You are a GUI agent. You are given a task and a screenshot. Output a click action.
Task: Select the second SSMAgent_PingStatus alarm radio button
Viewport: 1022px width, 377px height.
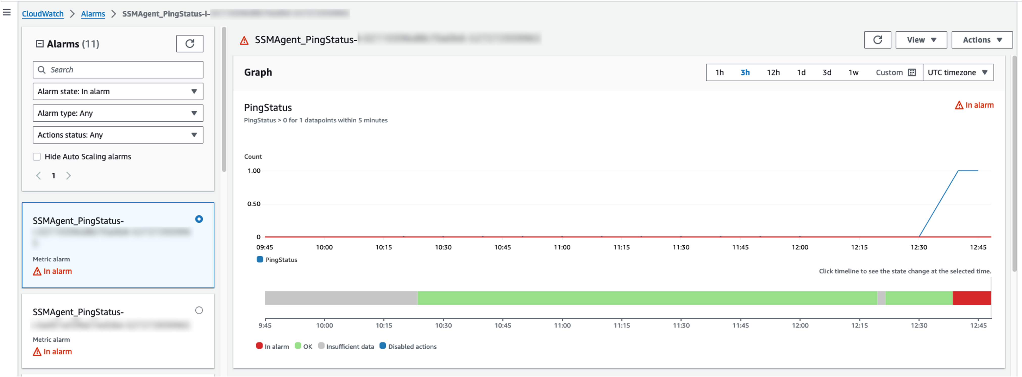(199, 310)
